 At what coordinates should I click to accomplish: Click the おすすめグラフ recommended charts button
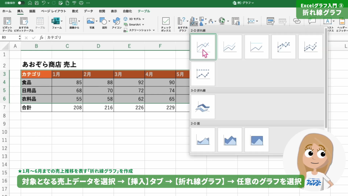[183, 24]
